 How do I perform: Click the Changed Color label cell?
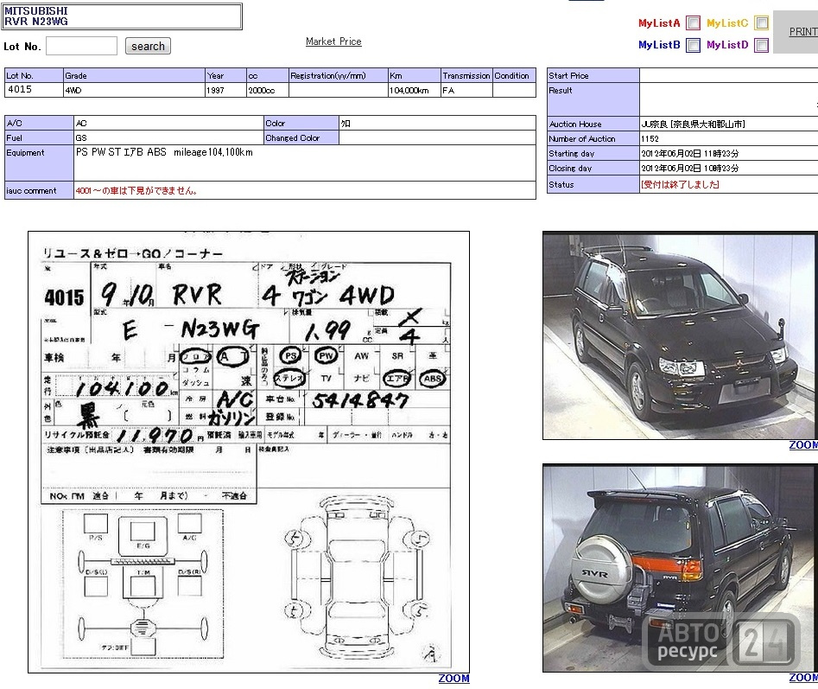point(301,137)
